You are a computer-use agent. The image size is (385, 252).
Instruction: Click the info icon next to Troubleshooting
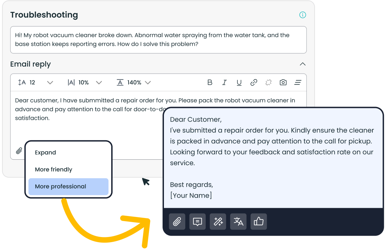302,15
